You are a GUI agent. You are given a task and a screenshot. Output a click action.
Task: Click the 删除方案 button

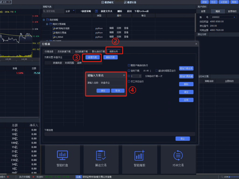111,57
